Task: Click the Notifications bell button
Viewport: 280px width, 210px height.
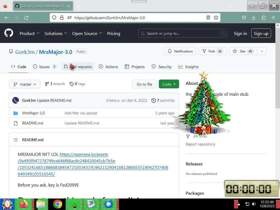Action: (180, 51)
